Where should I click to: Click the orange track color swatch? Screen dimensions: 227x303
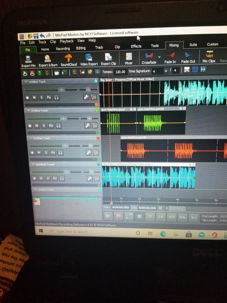click(98, 138)
